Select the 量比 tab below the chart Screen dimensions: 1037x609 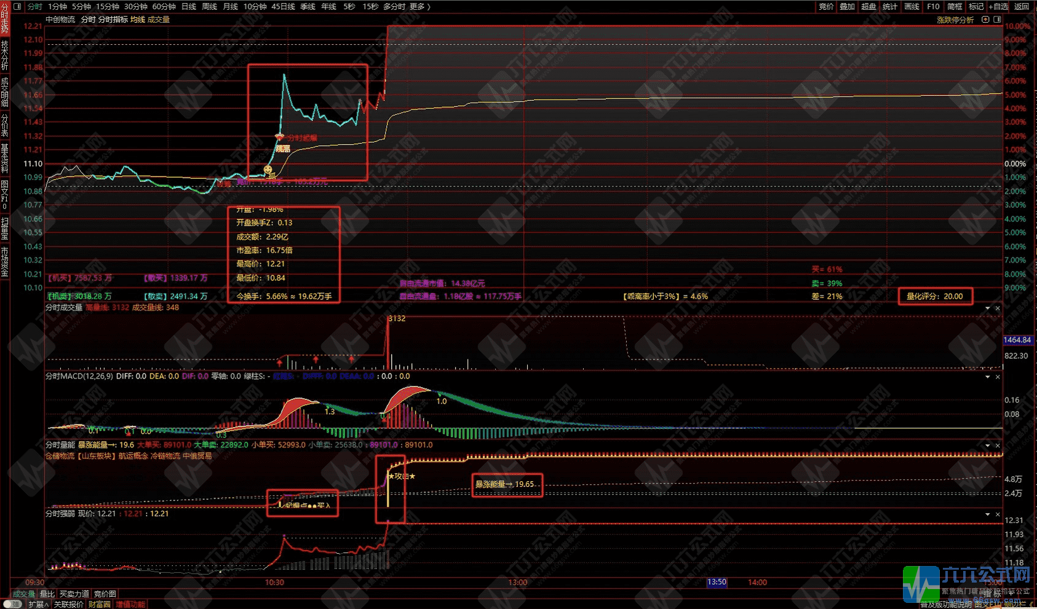pos(47,594)
